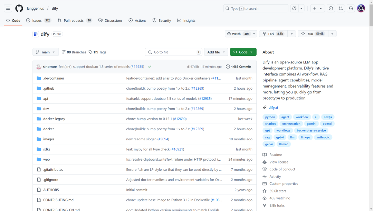This screenshot has height=211, width=373.
Task: Open the langgenius owner link
Action: (x=36, y=9)
